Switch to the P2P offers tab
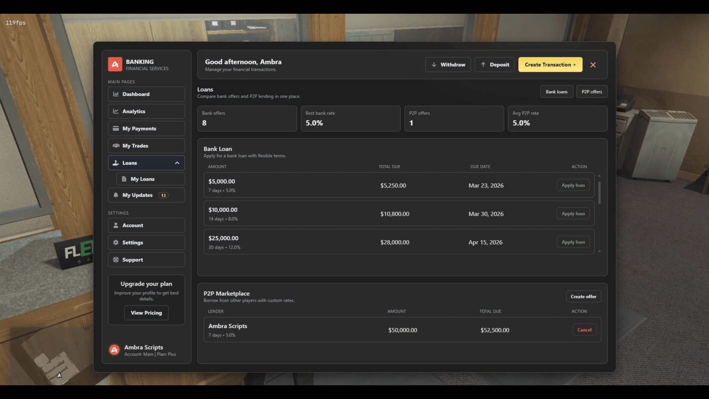 pos(592,91)
